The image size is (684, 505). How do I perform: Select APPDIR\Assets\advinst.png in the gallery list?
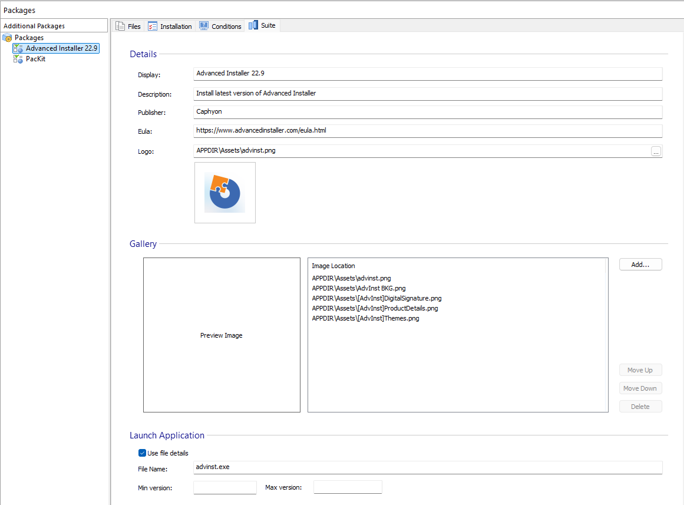[351, 278]
